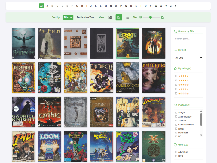Open the Grim Fandango cover thumbnail

pyautogui.click(x=127, y=112)
